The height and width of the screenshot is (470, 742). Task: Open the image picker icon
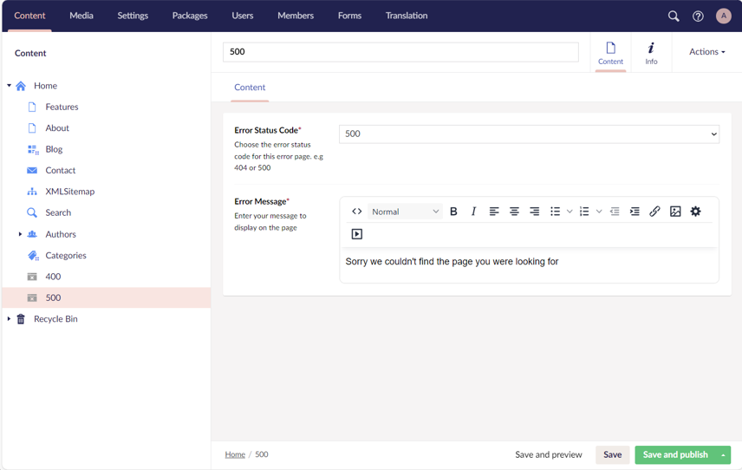click(675, 212)
